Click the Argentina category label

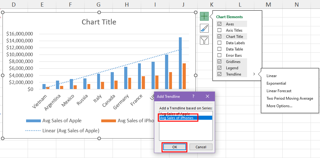point(52,103)
